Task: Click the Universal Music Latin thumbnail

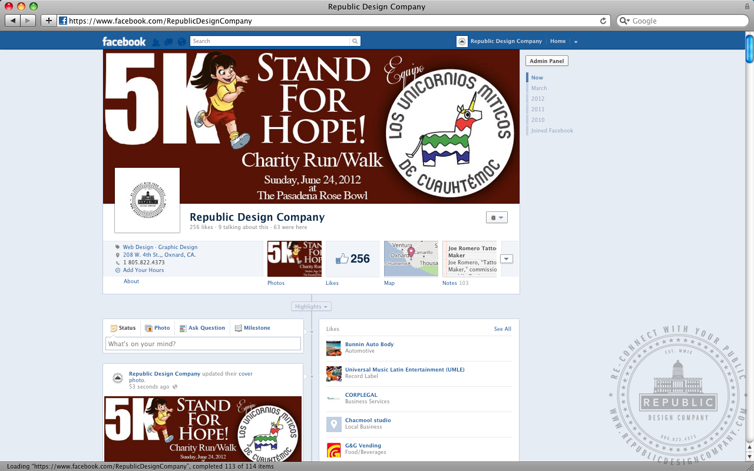Action: (334, 374)
